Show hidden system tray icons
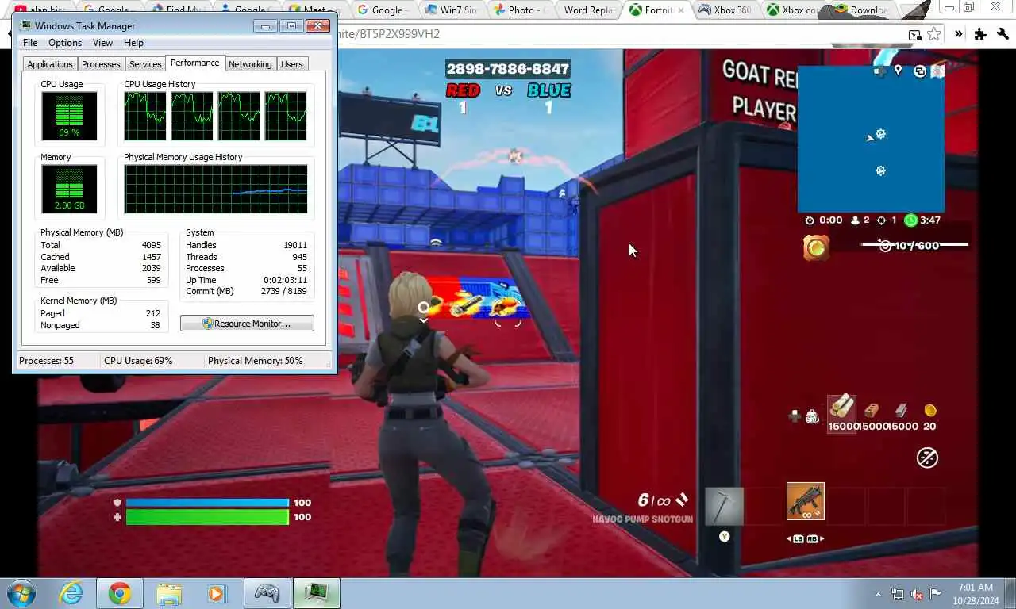The width and height of the screenshot is (1016, 609). (x=878, y=594)
